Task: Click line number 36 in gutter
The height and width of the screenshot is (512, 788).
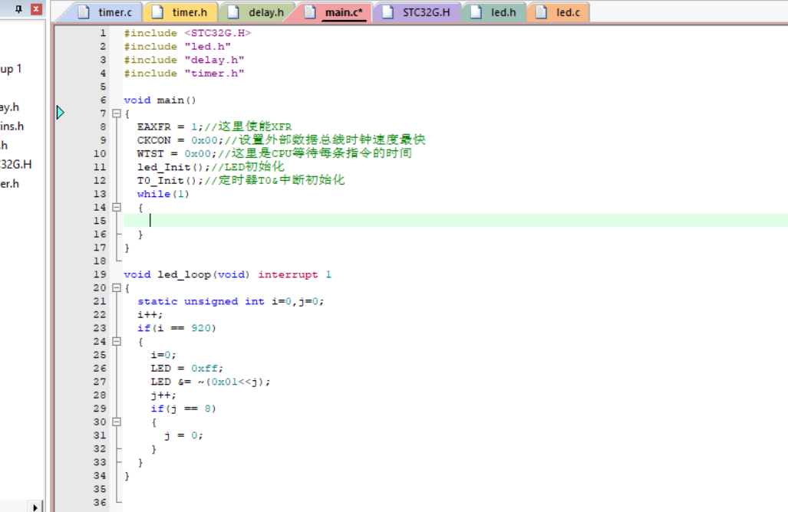Action: point(100,502)
